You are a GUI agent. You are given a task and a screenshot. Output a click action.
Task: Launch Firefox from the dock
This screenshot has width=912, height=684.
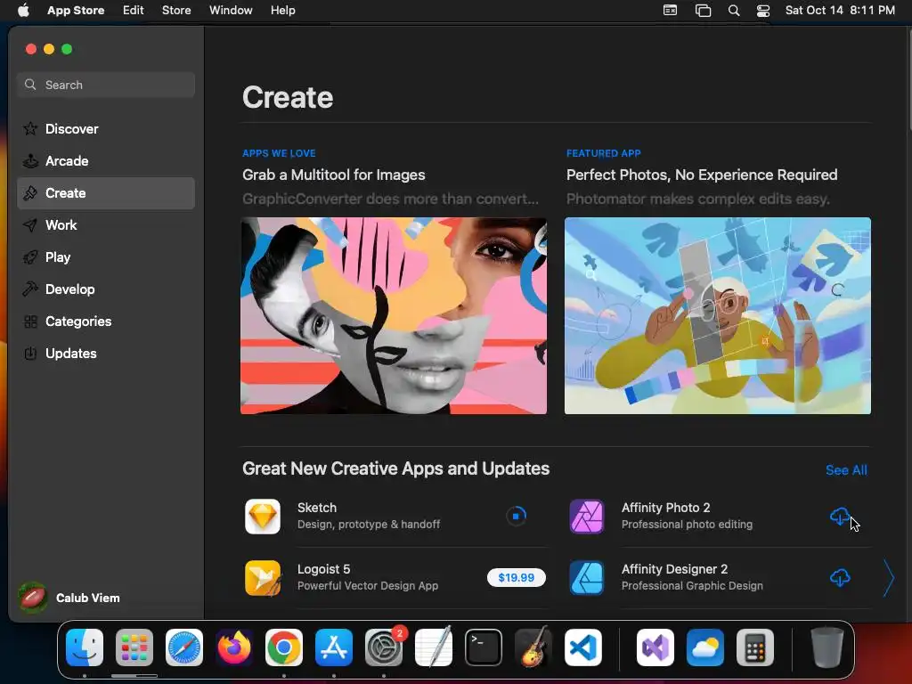coord(234,647)
